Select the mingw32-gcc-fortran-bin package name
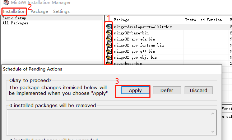This screenshot has width=232, height=140. tap(139, 45)
